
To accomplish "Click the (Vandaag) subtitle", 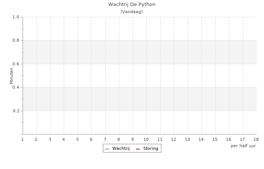I will [132, 12].
